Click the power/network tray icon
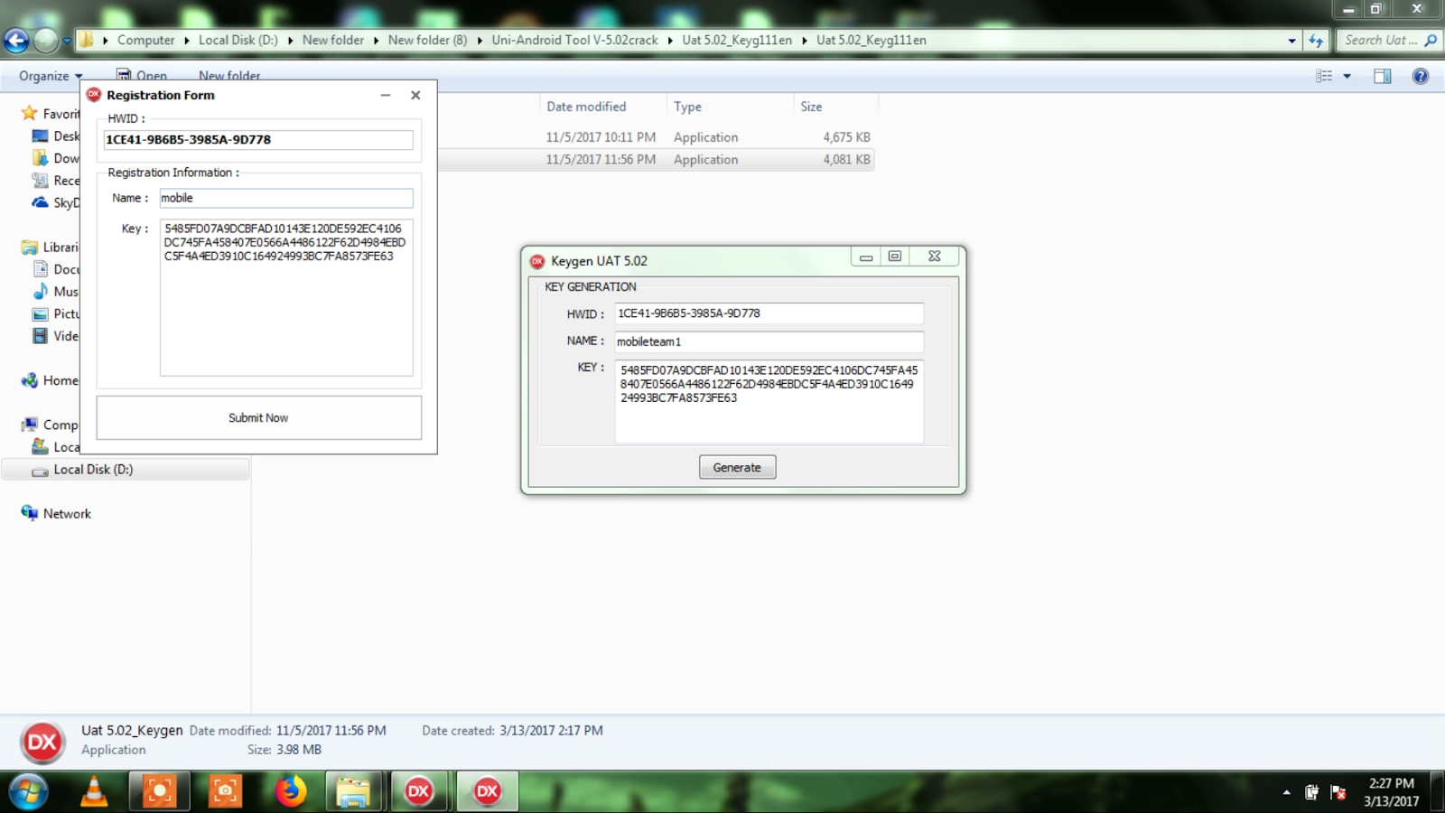Screen dimensions: 1445x813 tap(1311, 792)
